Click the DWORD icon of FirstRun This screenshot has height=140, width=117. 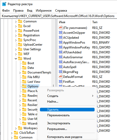click(60, 82)
